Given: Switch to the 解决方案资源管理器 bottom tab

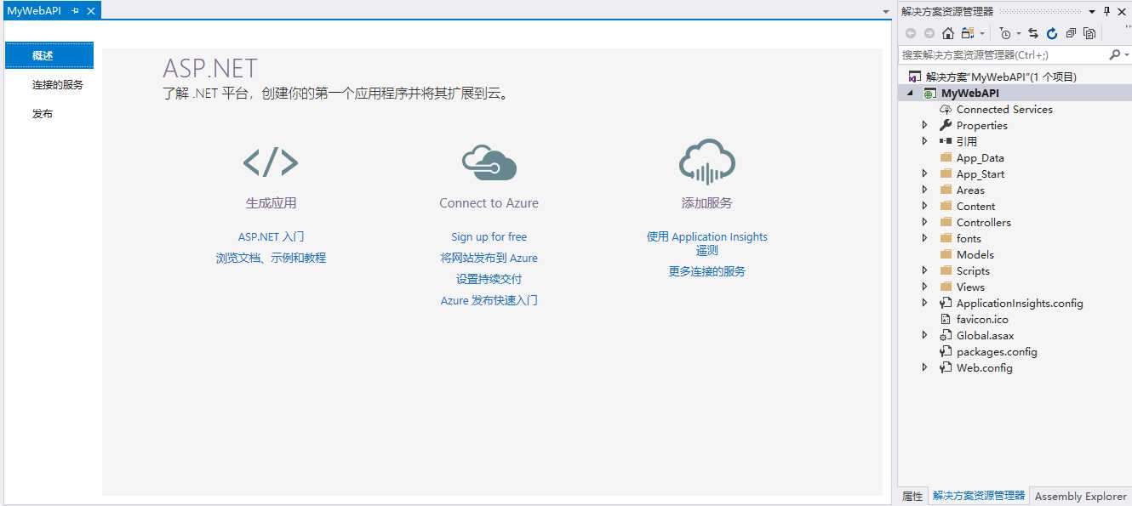Looking at the screenshot, I should (979, 496).
